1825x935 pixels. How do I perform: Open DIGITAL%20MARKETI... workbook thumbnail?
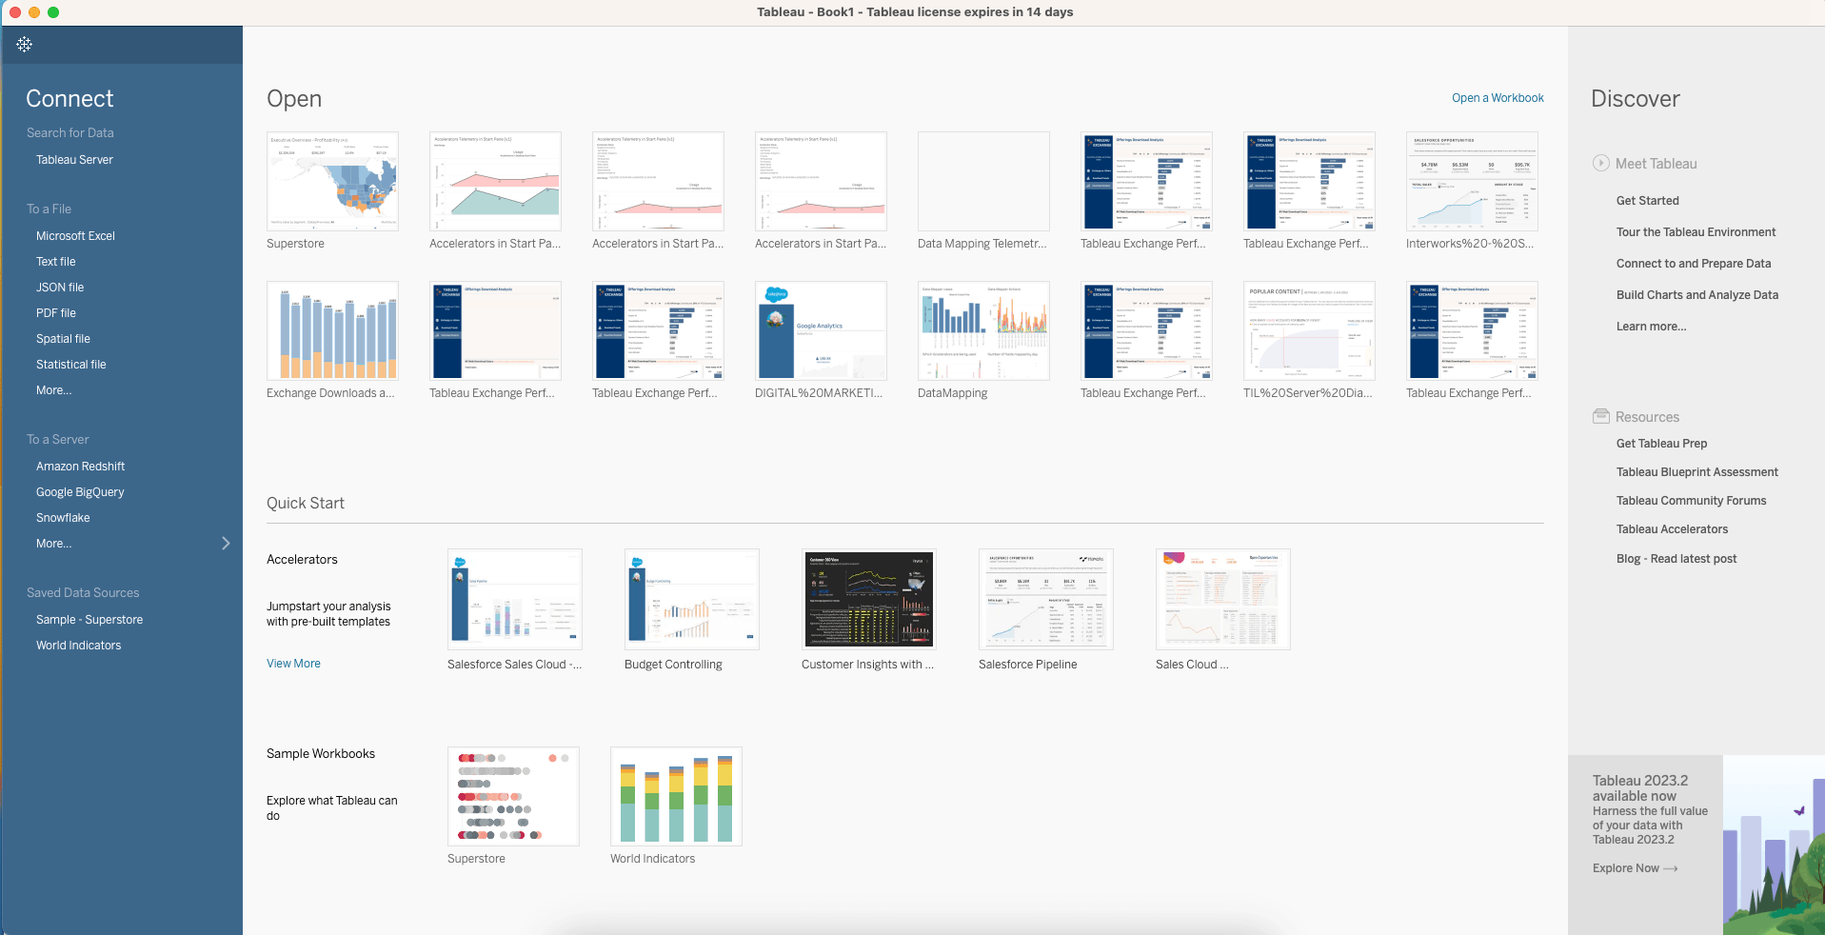821,330
